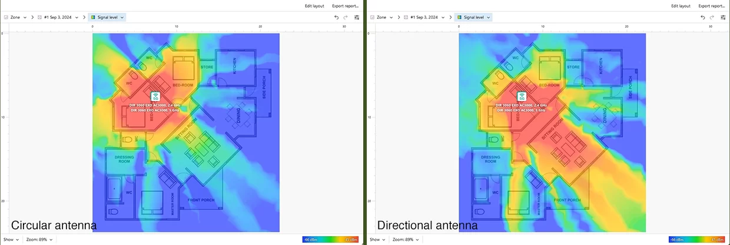Open visualization settings sliders icon in Directional panel
The image size is (730, 245).
724,18
